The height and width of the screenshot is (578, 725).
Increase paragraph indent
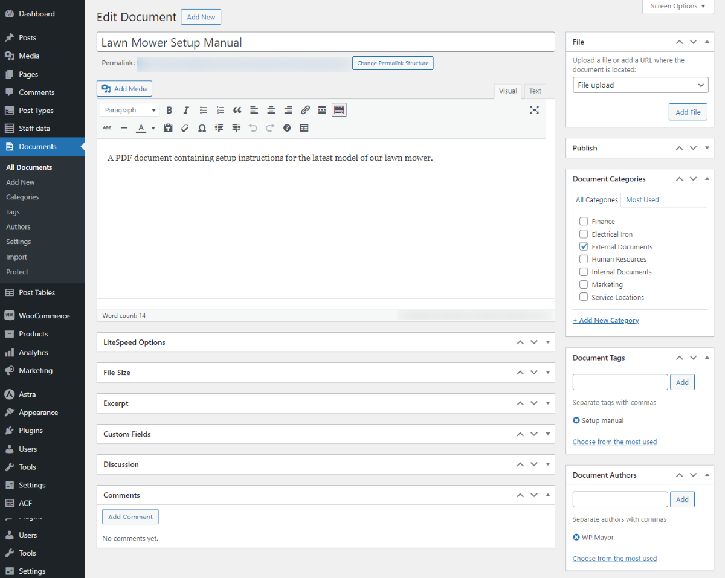coord(236,128)
